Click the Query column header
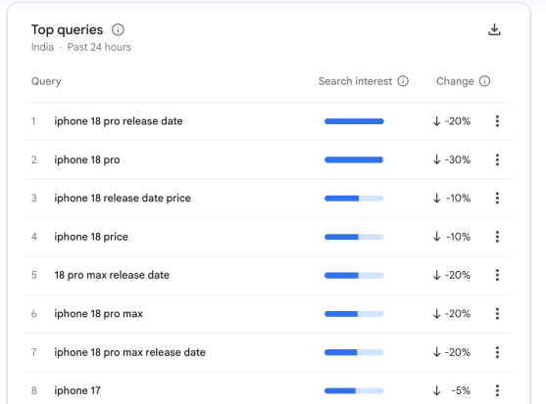 [46, 81]
